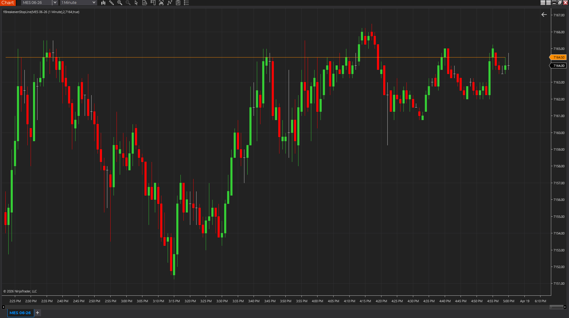Click the orange 7164.50 price marker
This screenshot has width=569, height=318.
pyautogui.click(x=558, y=57)
